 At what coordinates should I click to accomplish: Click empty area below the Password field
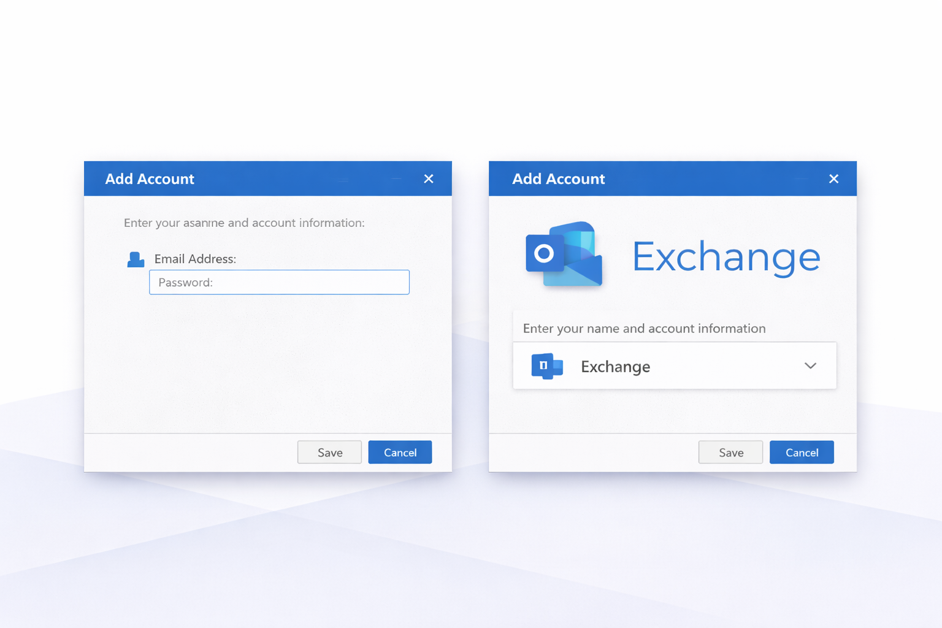[268, 362]
